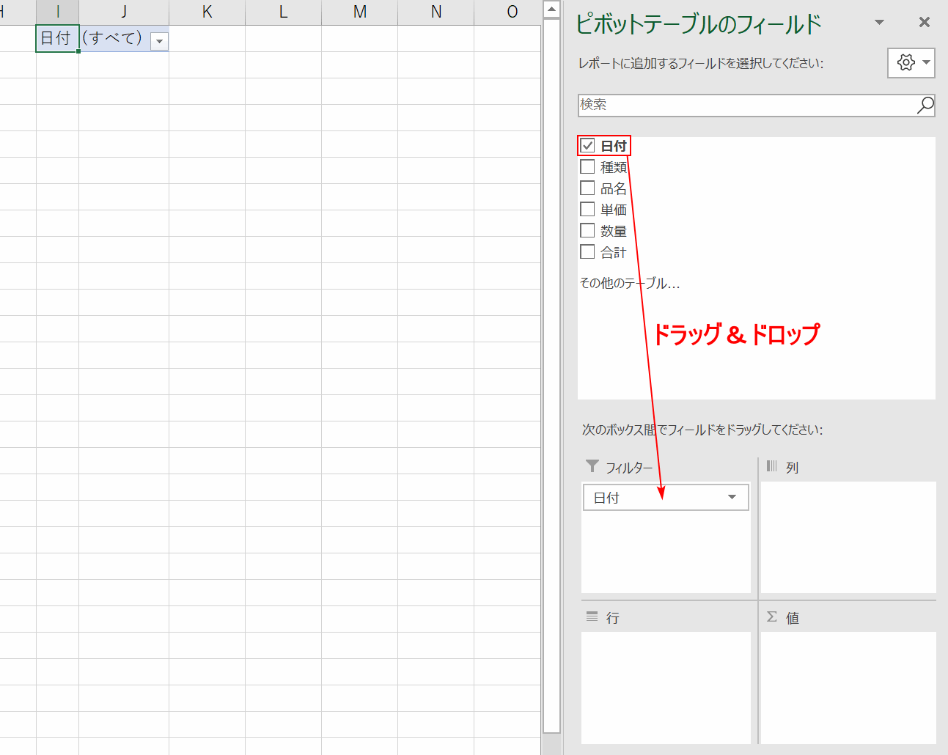
Task: Close the PivotTable Fields pane
Action: pyautogui.click(x=924, y=23)
